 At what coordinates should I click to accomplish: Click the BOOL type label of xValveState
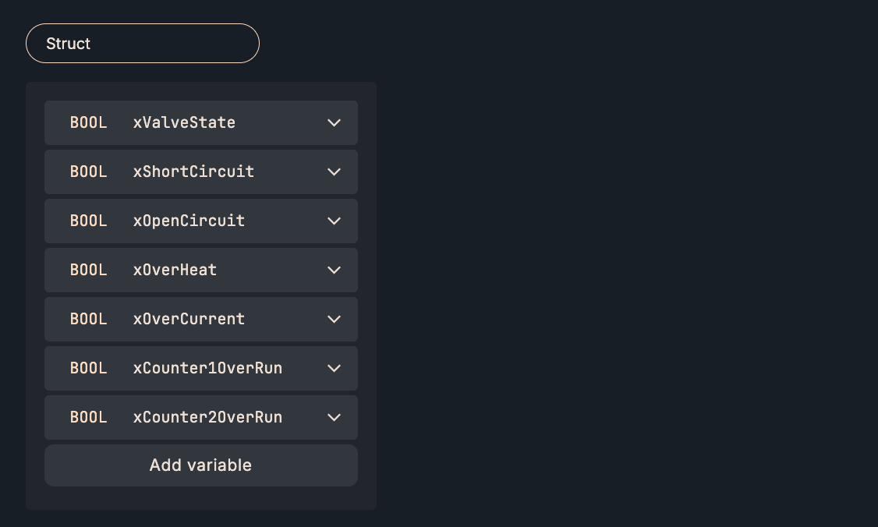click(x=89, y=122)
